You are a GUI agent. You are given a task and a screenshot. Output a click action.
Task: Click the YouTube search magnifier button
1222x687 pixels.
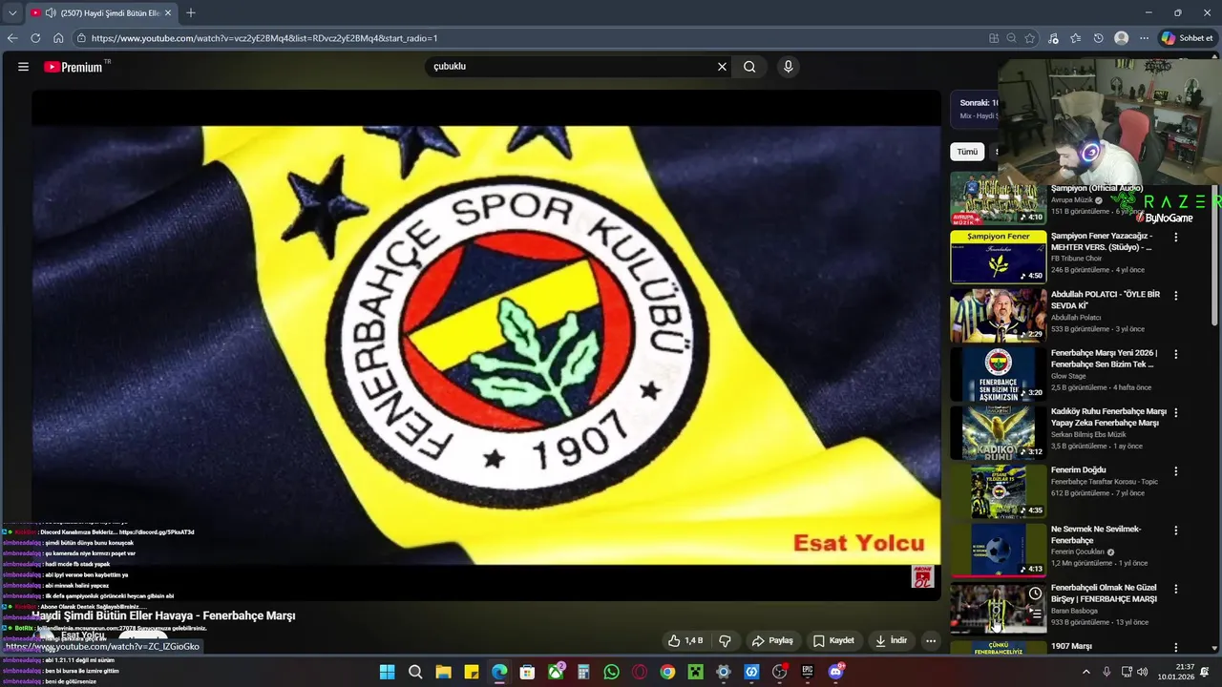point(749,67)
